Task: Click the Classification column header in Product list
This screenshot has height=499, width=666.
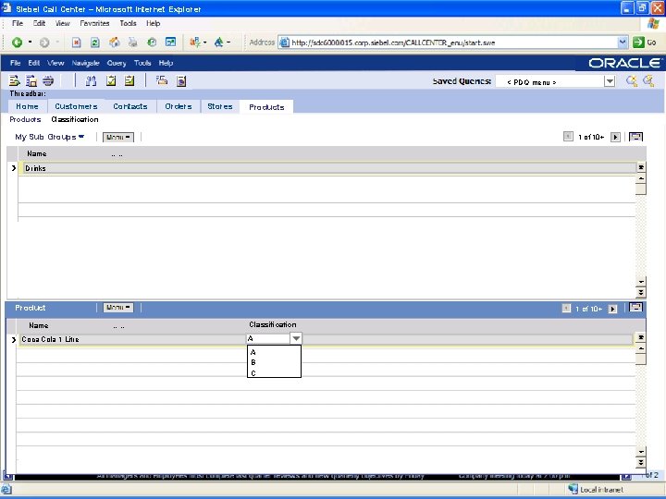Action: pyautogui.click(x=273, y=324)
